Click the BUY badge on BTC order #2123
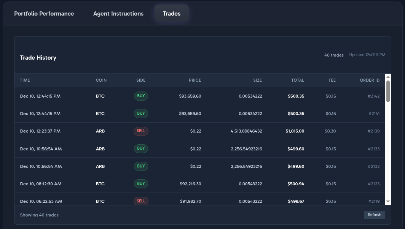405x229 pixels. (x=141, y=184)
